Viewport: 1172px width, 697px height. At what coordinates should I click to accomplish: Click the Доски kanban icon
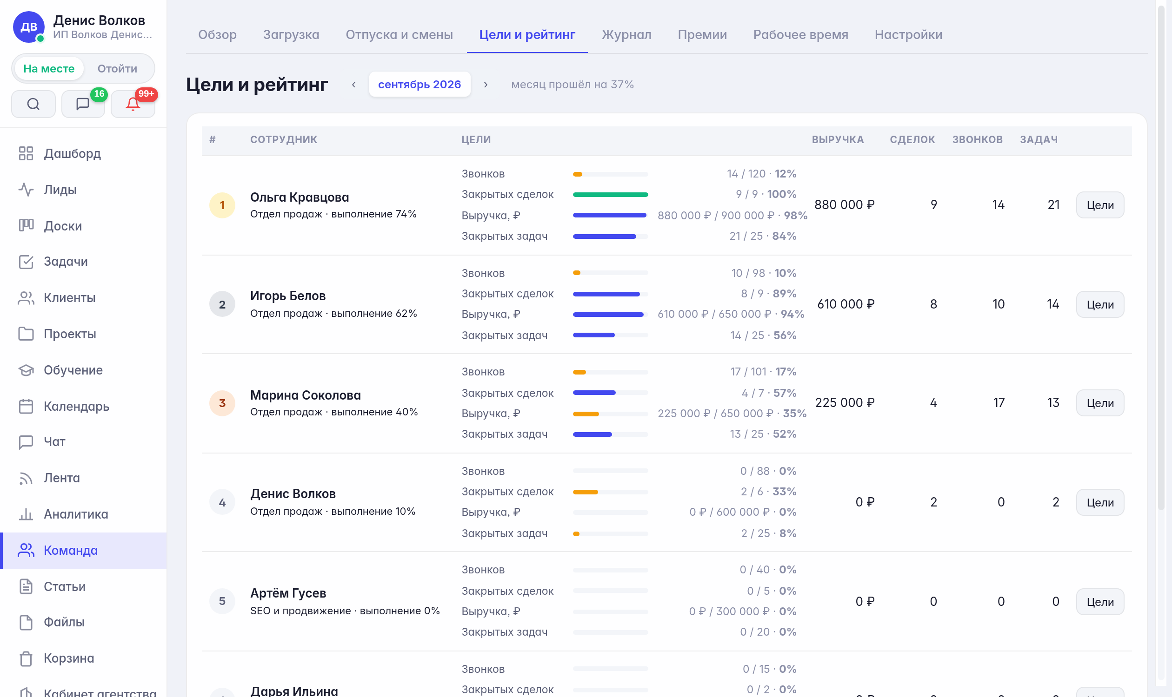(26, 226)
